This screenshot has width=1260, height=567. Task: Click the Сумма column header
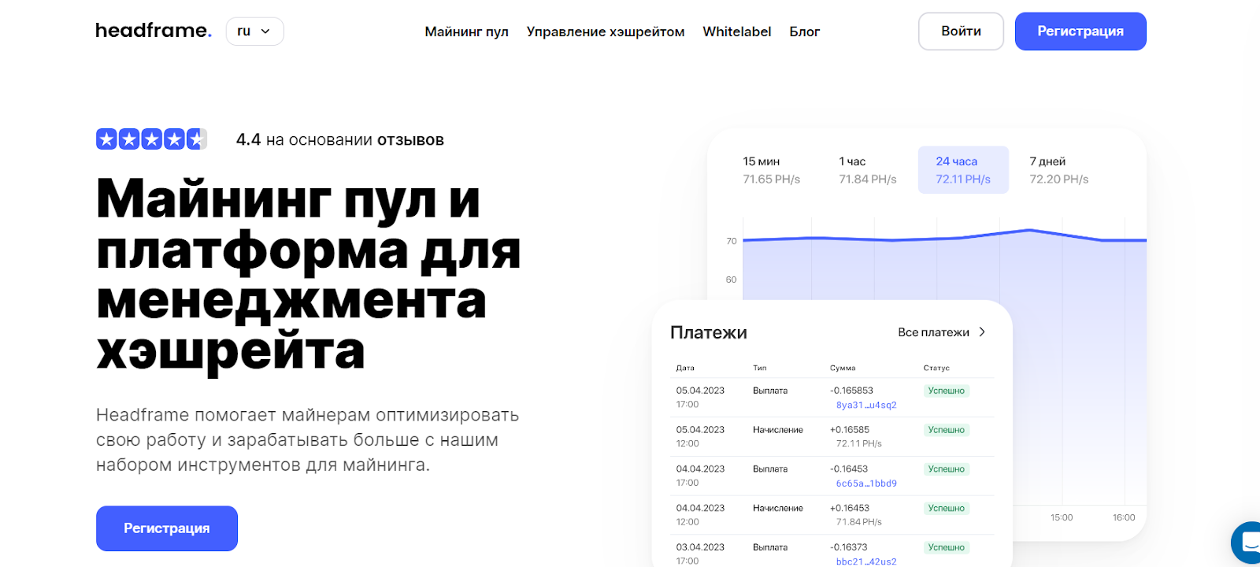(843, 368)
